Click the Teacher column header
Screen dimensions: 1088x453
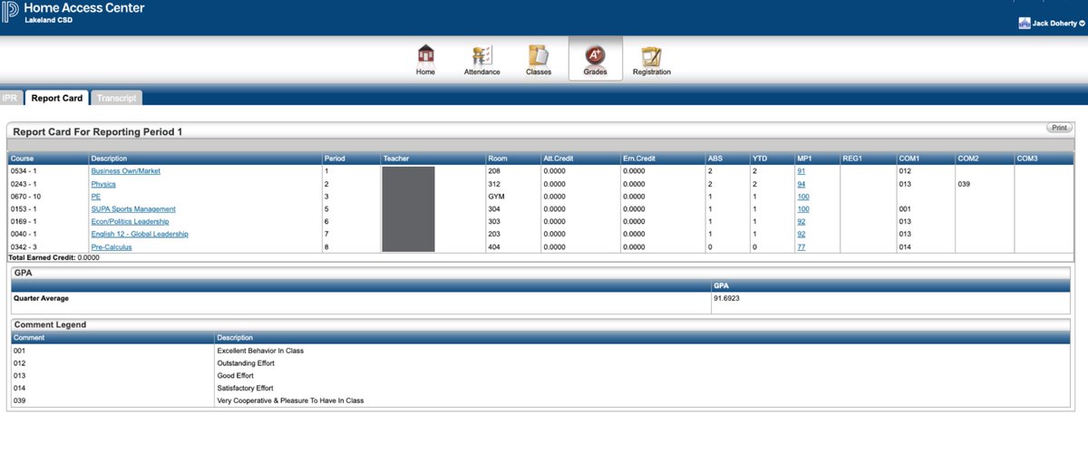pos(432,158)
